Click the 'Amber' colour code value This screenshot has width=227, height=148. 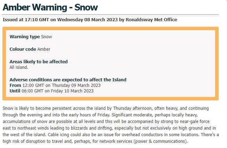[44, 49]
